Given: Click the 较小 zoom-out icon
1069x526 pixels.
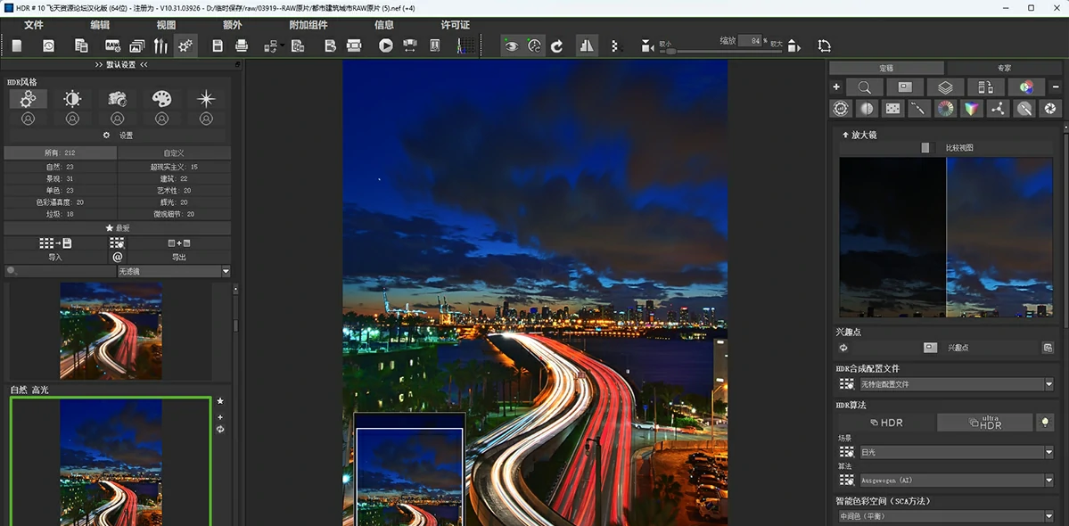Looking at the screenshot, I should click(647, 45).
